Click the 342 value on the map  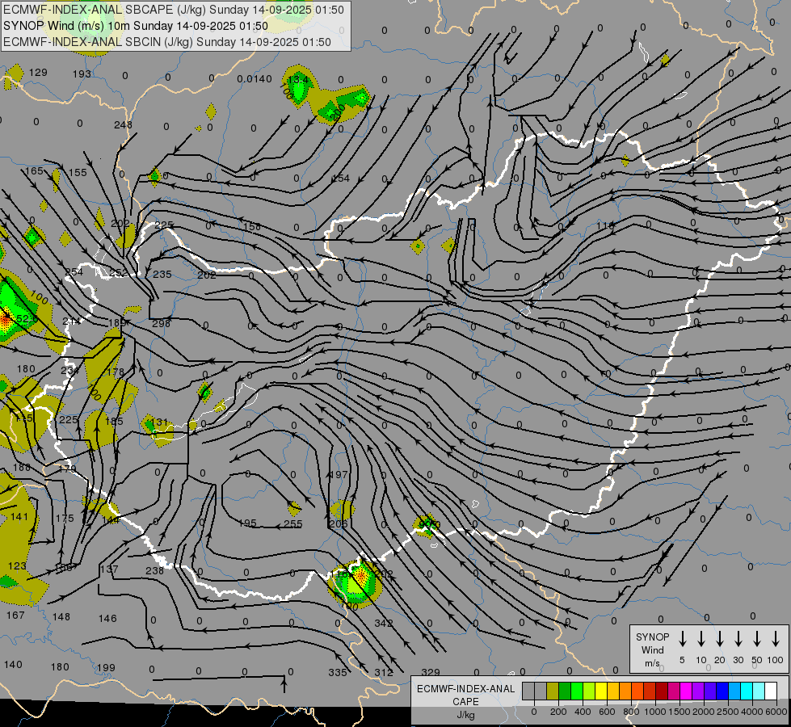point(384,624)
